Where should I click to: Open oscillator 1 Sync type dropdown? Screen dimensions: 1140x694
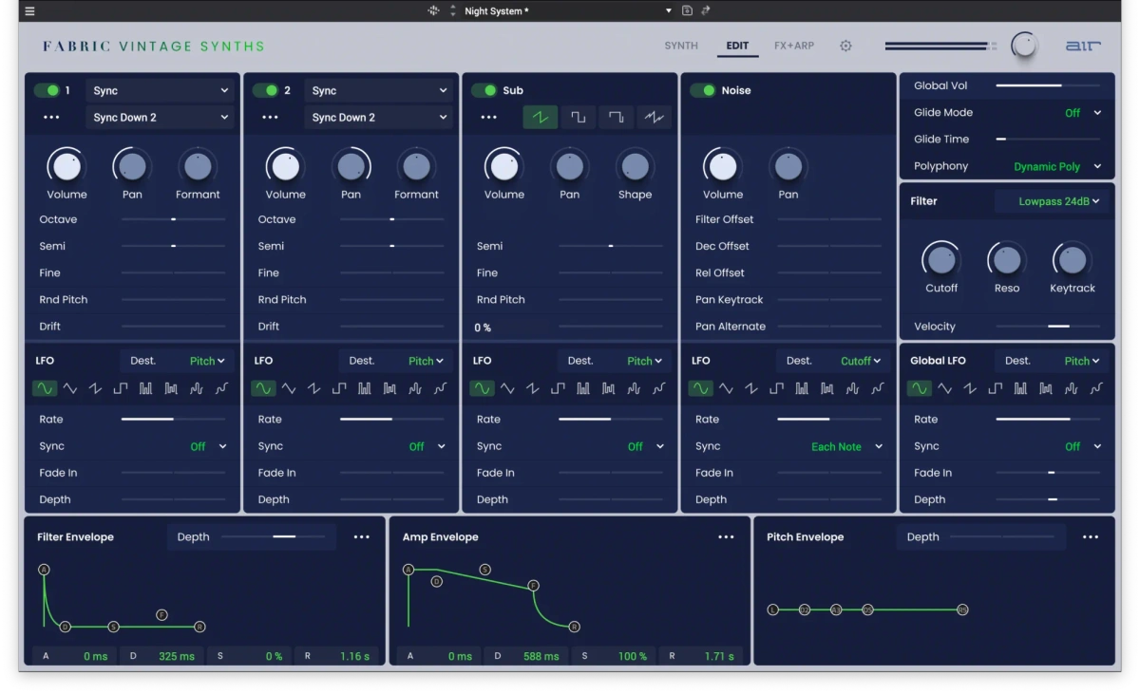coord(161,90)
